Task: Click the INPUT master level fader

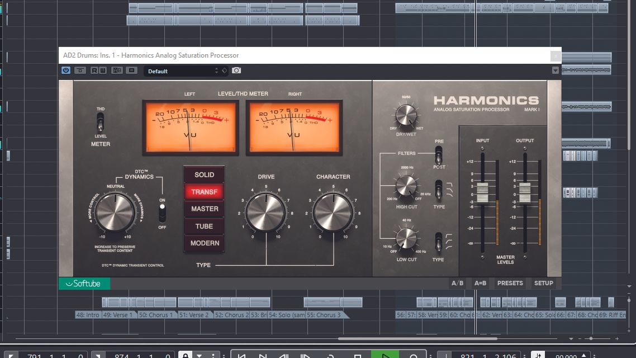Action: pyautogui.click(x=483, y=192)
